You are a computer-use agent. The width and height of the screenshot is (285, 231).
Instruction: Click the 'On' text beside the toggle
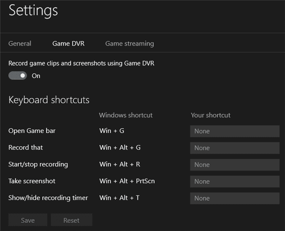coord(36,76)
